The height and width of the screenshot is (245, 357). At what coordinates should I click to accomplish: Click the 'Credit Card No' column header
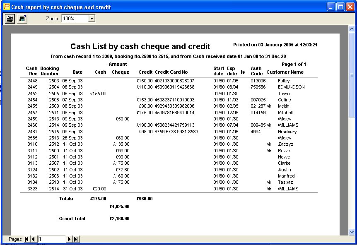(x=171, y=72)
